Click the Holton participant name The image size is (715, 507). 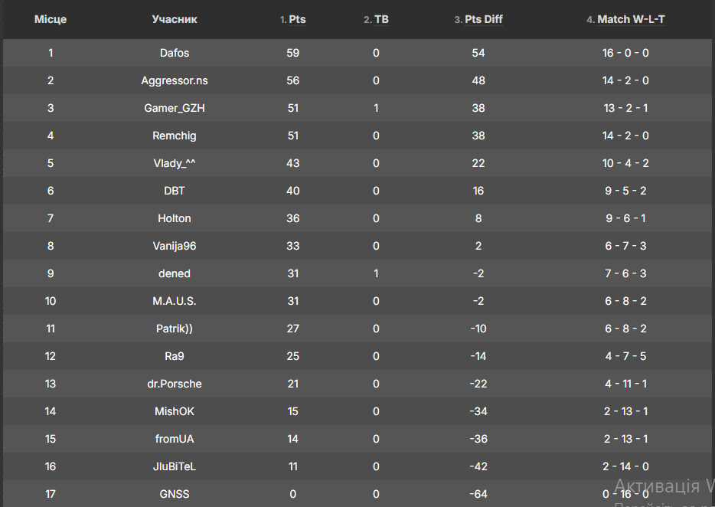175,218
